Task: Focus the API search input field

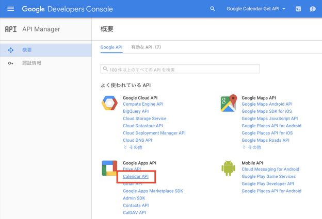Action: pyautogui.click(x=180, y=69)
